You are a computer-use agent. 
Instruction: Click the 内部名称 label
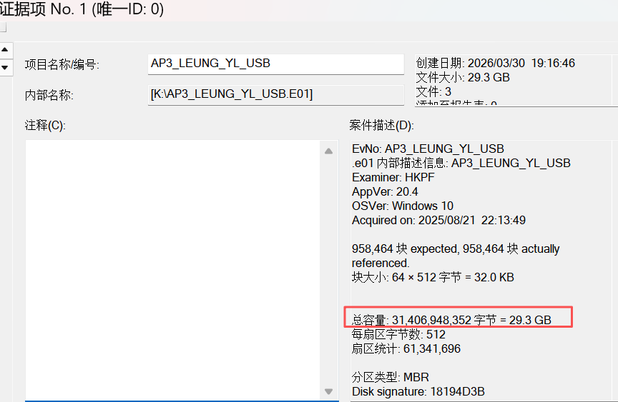[49, 95]
